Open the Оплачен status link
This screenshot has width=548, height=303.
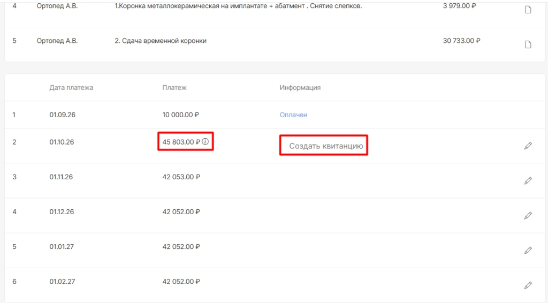pos(293,115)
